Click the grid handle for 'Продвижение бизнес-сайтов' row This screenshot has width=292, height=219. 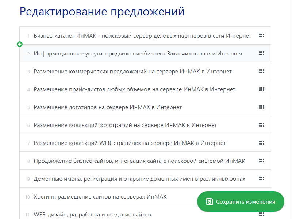(x=261, y=161)
